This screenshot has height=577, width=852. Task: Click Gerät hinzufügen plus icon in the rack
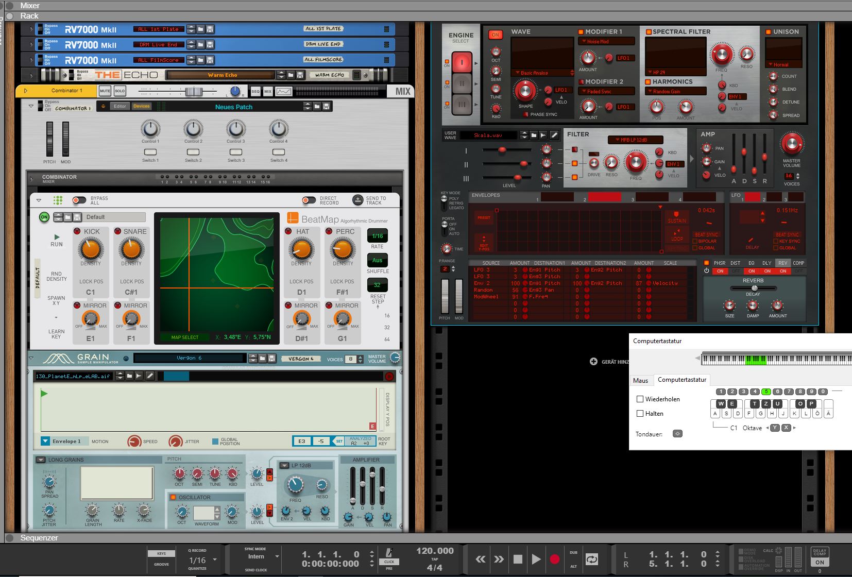(593, 362)
